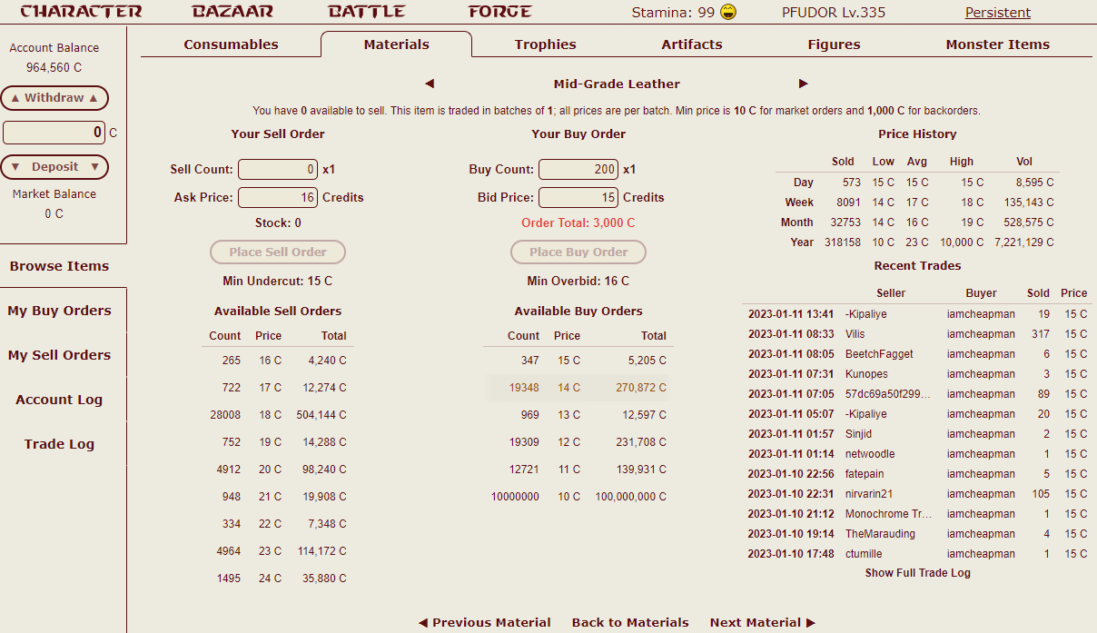Select sell order row priced 18 C
The image size is (1097, 633).
[x=278, y=415]
